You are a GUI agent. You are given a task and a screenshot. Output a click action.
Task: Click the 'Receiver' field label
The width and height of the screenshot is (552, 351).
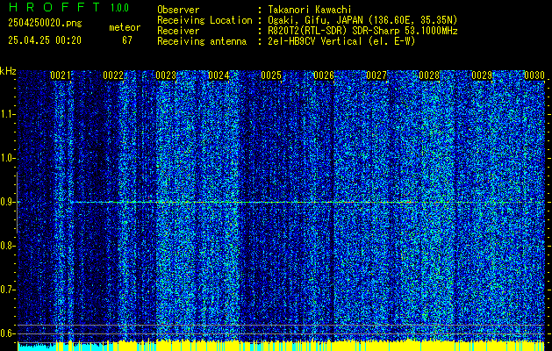(178, 31)
